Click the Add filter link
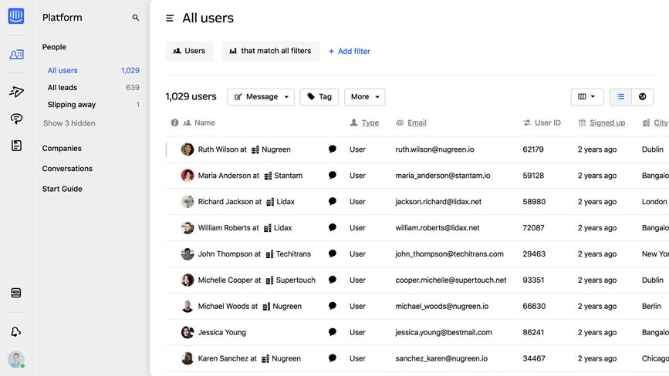The width and height of the screenshot is (669, 376). (350, 52)
